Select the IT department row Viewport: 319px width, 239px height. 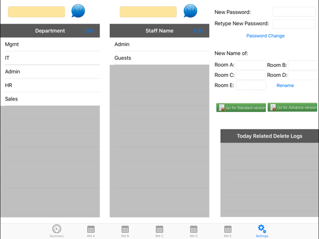pyautogui.click(x=50, y=58)
